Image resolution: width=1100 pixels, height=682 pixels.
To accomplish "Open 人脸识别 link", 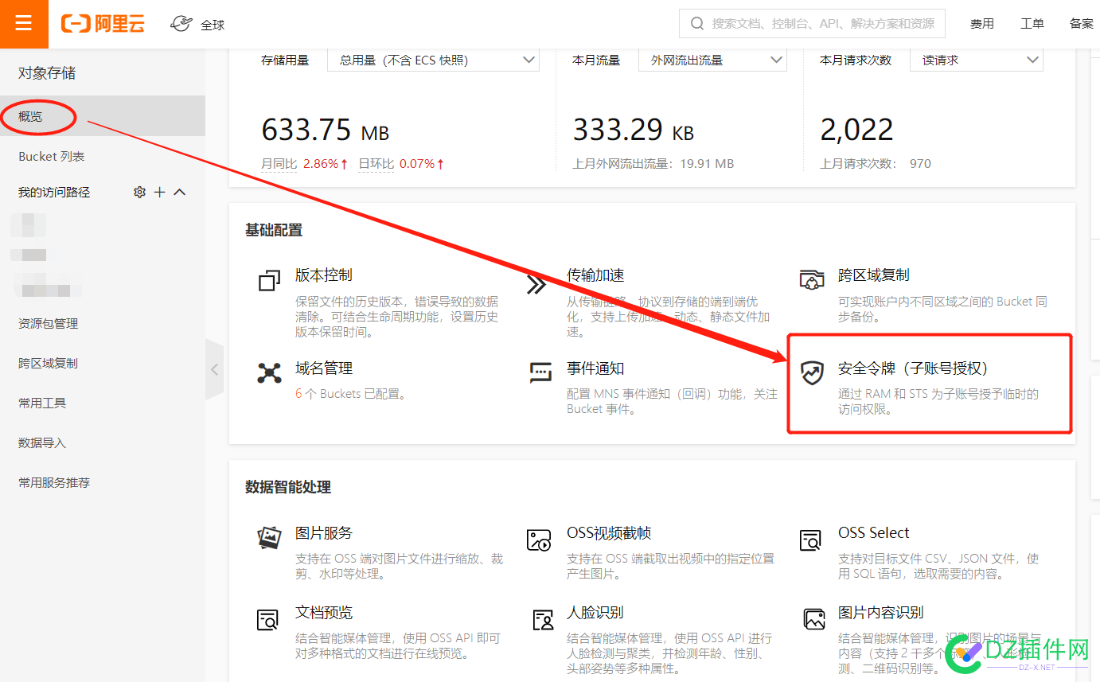I will pyautogui.click(x=595, y=613).
